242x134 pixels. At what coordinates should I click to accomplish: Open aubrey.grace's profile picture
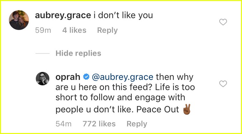[x=19, y=20]
